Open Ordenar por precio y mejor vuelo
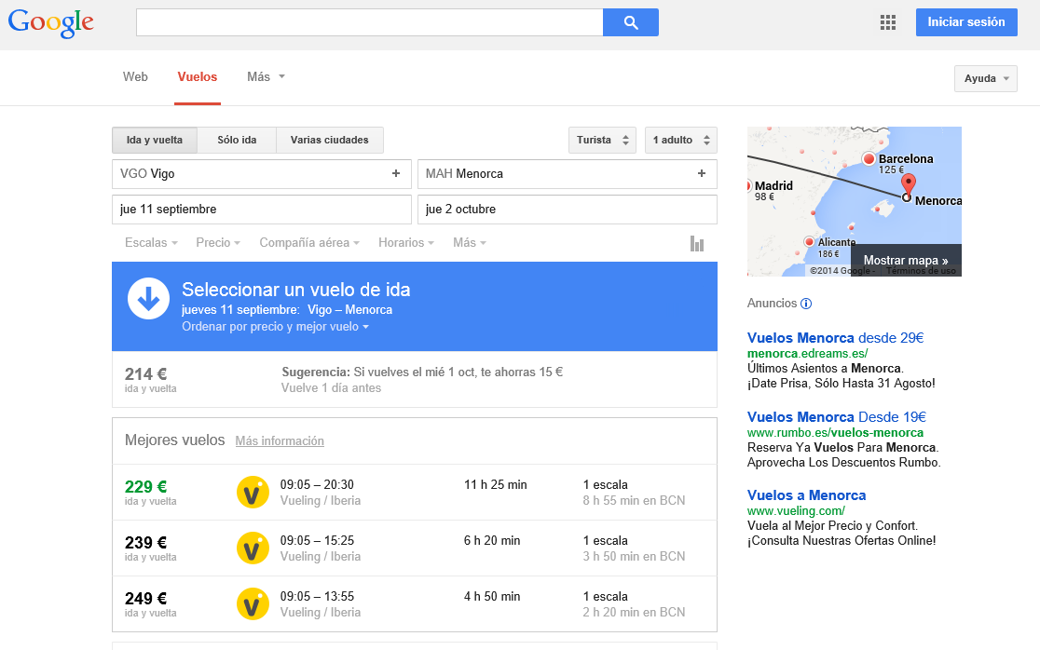This screenshot has width=1040, height=650. (x=275, y=327)
